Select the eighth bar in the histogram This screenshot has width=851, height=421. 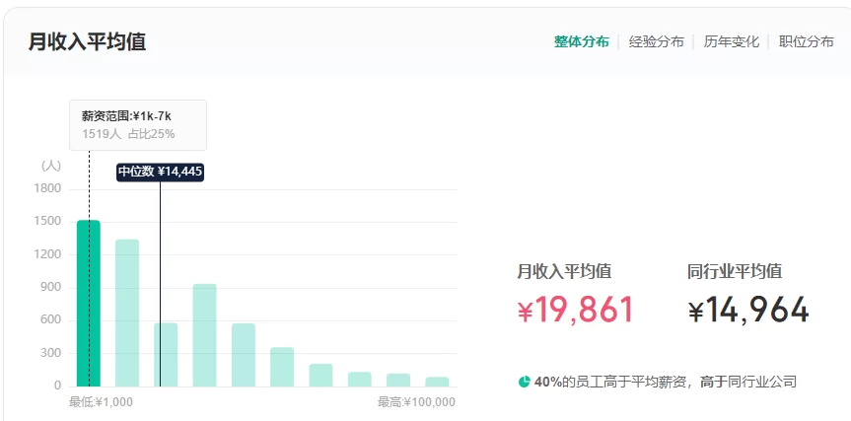point(360,380)
